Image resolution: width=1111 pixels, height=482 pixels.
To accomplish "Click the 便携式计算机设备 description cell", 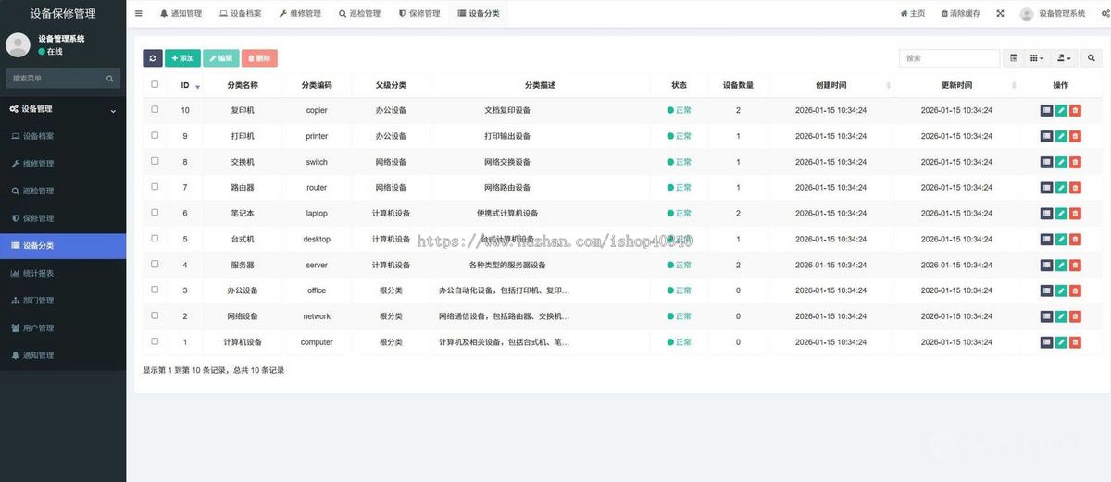I will pyautogui.click(x=507, y=214).
